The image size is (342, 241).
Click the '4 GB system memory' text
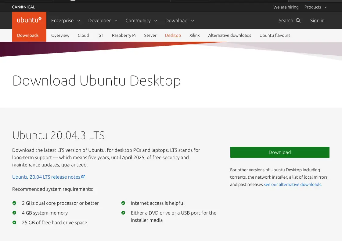[x=45, y=213]
